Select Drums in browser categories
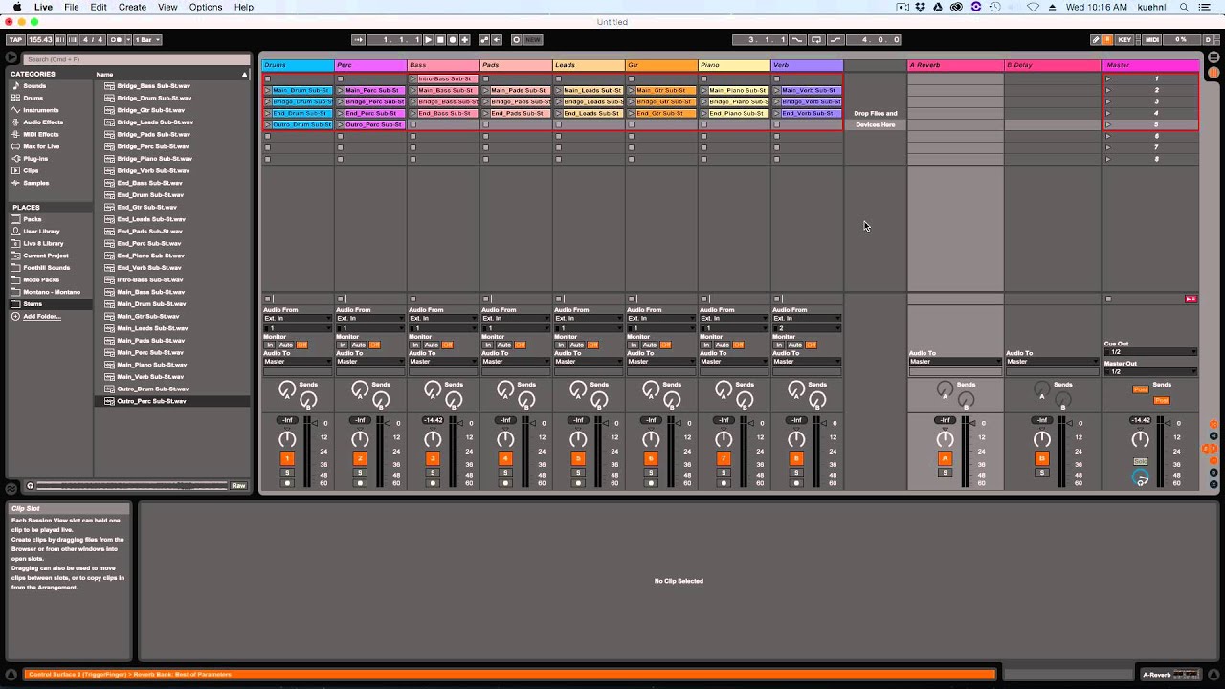The image size is (1225, 689). pyautogui.click(x=33, y=98)
